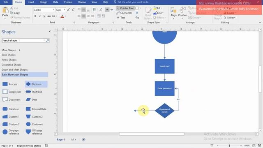Select the Basic Flowchart Shapes stencil

(25, 74)
